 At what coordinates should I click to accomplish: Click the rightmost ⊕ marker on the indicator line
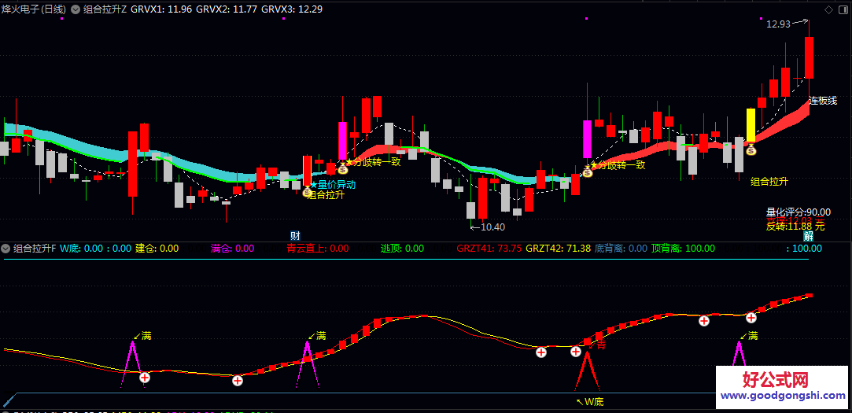pyautogui.click(x=751, y=318)
